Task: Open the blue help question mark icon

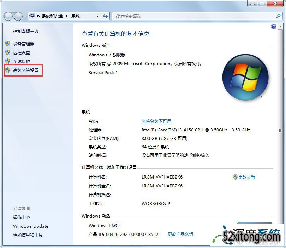Action: coord(274,27)
